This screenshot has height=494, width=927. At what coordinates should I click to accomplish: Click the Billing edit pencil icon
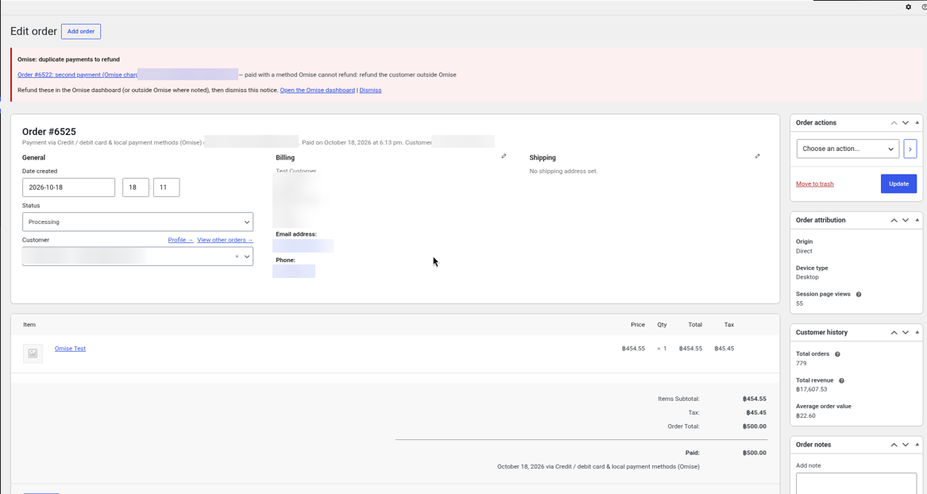pos(504,156)
